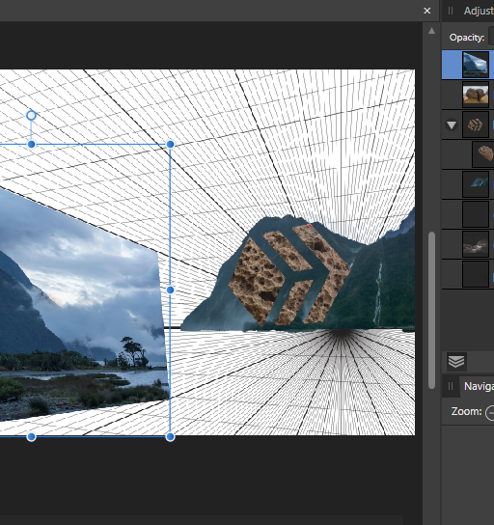Click the Opacity label in Layers panel
This screenshot has height=525, width=494.
[x=467, y=38]
